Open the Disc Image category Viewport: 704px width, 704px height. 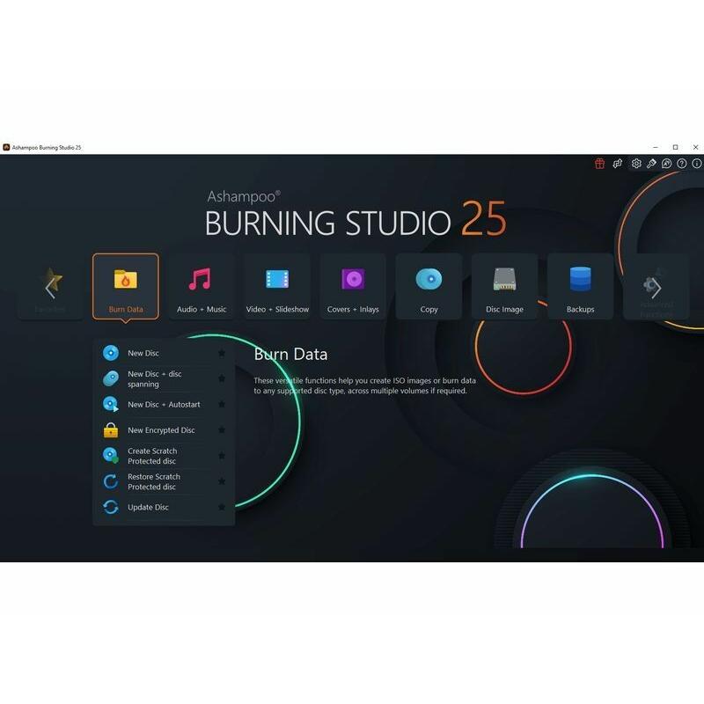point(504,287)
